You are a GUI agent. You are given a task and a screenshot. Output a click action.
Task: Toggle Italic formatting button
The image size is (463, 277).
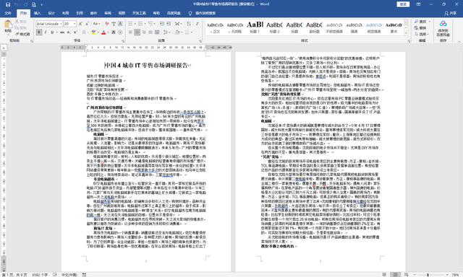(x=46, y=32)
